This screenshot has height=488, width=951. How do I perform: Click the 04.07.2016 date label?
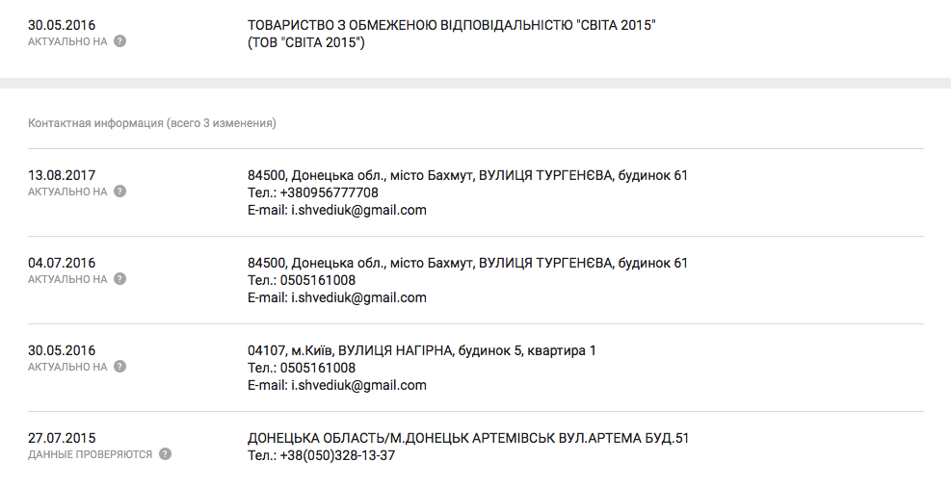coord(62,263)
